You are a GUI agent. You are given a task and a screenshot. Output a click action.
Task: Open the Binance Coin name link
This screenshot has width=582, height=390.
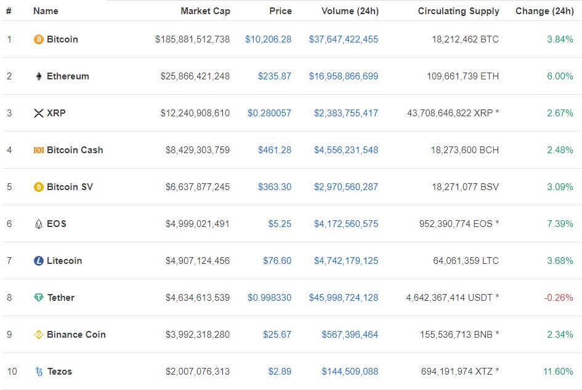pyautogui.click(x=76, y=335)
